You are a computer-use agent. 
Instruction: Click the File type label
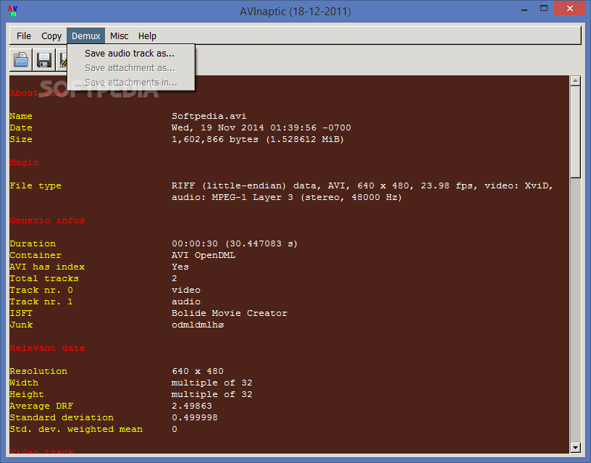pos(35,186)
